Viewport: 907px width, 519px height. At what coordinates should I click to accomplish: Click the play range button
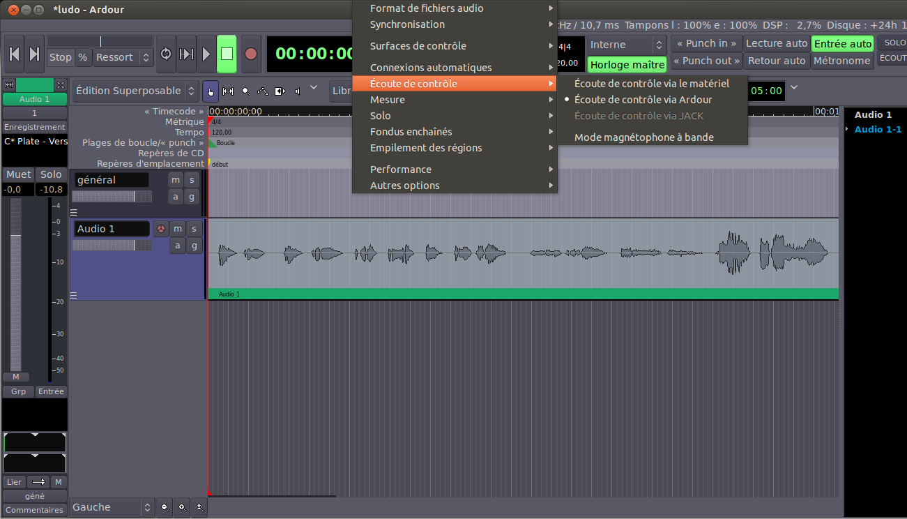(186, 54)
